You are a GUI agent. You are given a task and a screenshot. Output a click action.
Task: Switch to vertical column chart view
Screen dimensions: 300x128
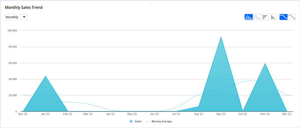[x=273, y=17]
